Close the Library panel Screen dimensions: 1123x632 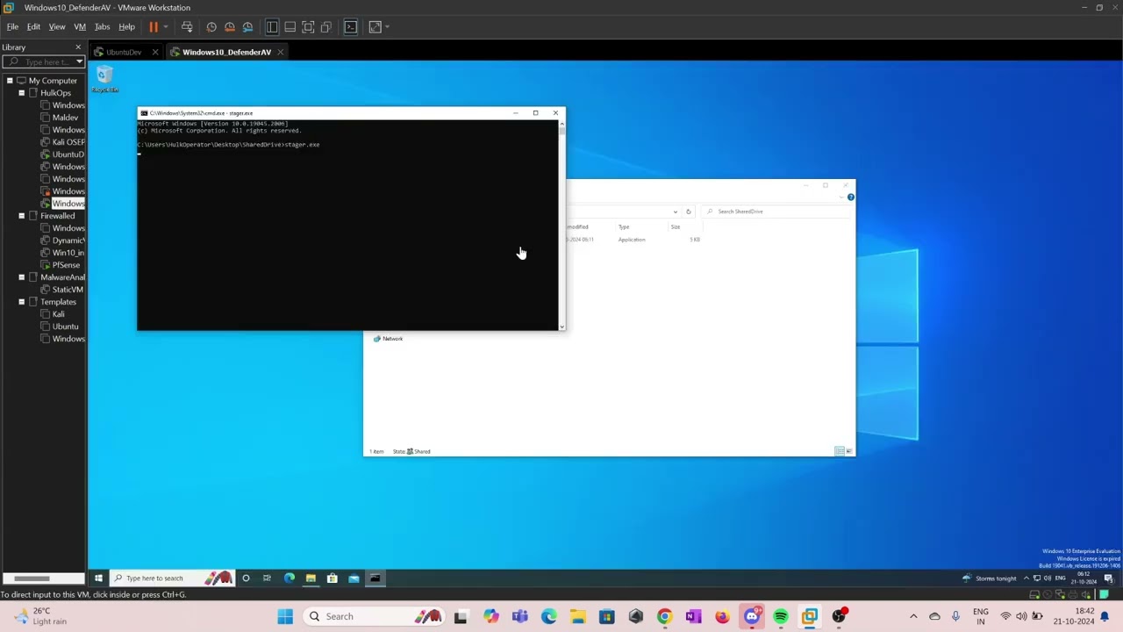(78, 47)
